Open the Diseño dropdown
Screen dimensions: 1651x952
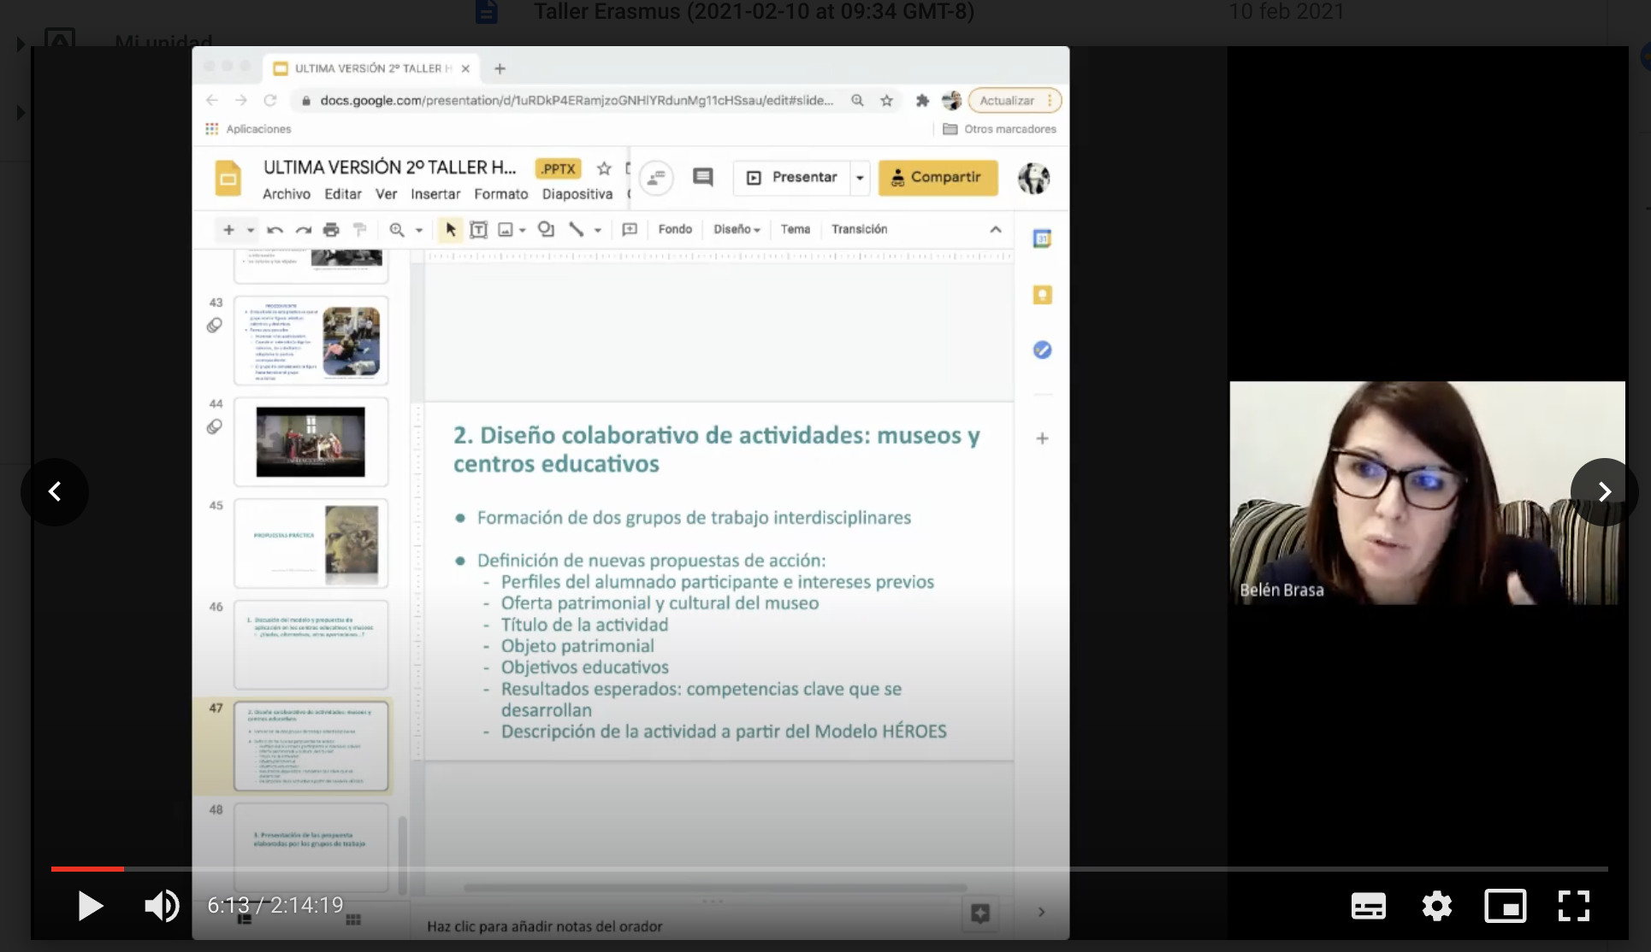click(x=737, y=229)
